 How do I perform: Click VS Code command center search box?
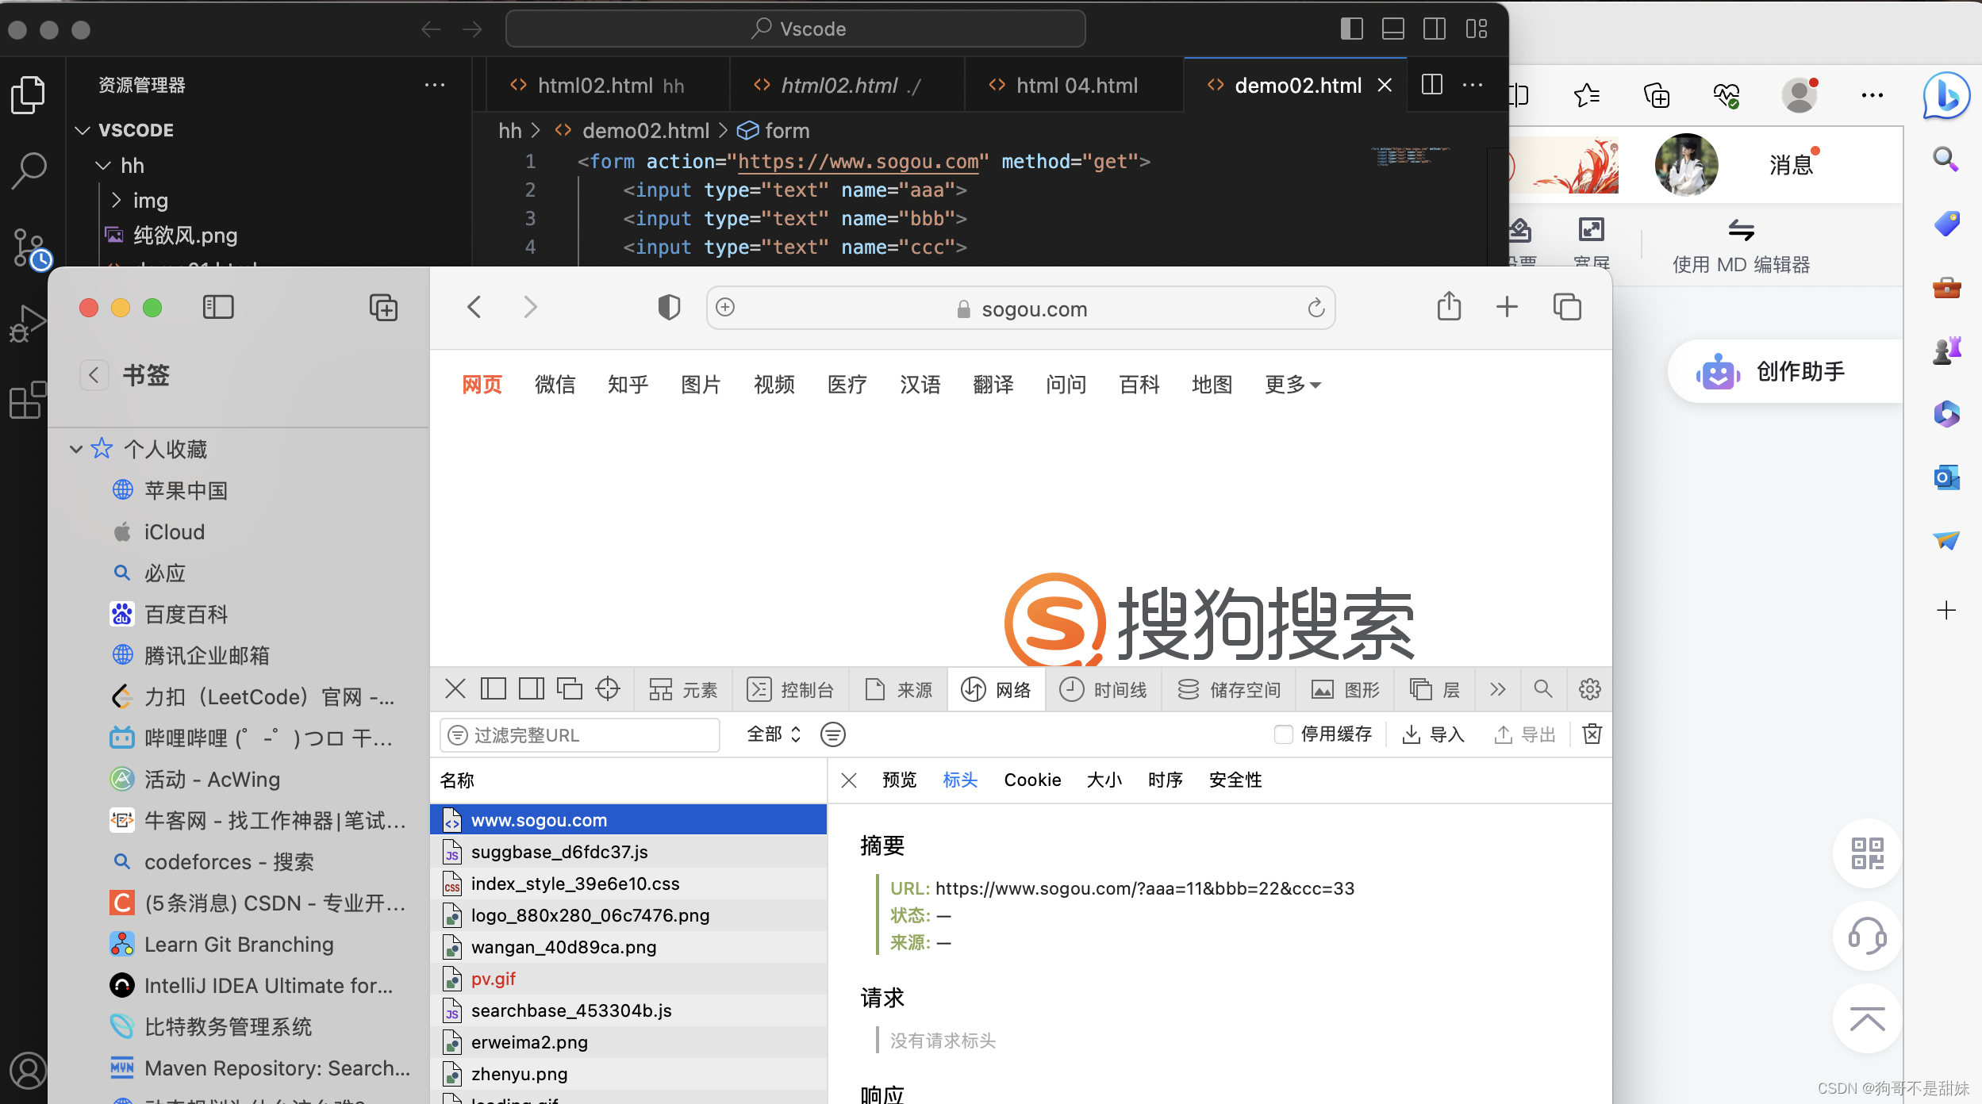(x=796, y=29)
